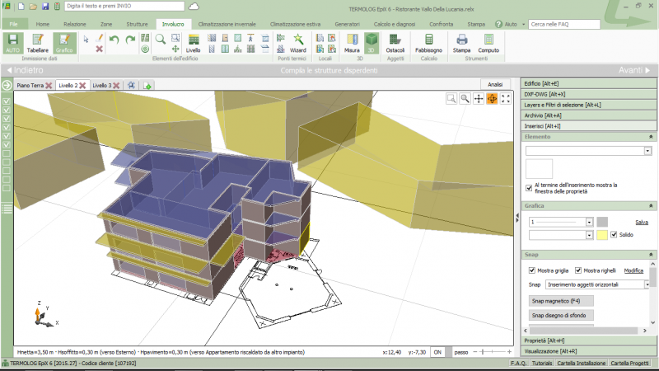The image size is (659, 371).
Task: Click the yellow fill color swatch
Action: pos(602,235)
